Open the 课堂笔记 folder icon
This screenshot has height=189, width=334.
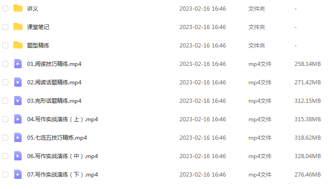[x=18, y=27]
